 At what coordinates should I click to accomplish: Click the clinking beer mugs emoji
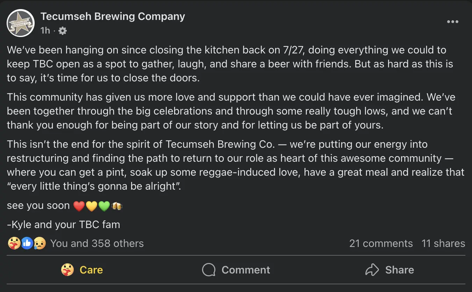[x=117, y=206]
